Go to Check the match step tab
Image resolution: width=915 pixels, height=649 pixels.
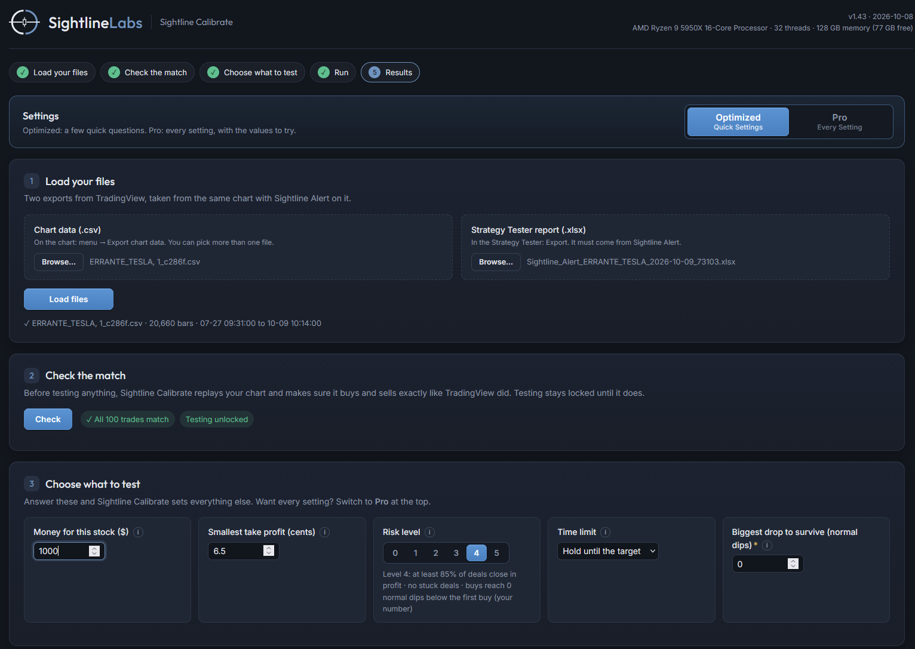click(148, 72)
